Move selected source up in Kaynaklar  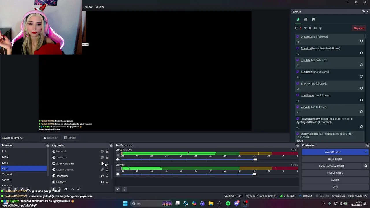point(73,189)
